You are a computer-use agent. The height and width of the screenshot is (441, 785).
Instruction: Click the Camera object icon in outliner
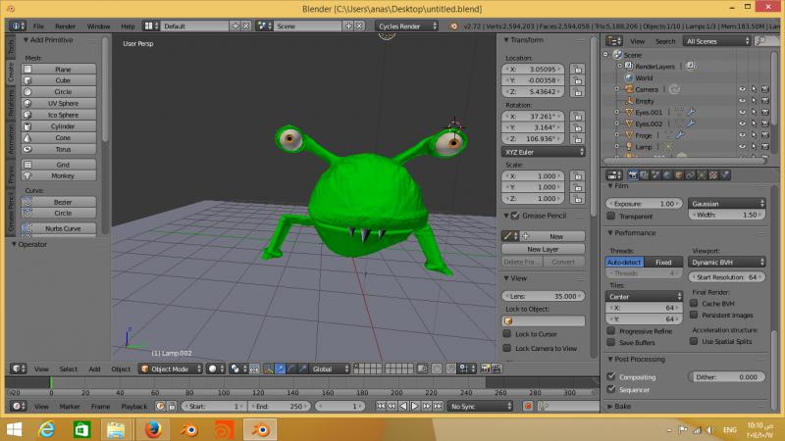click(627, 89)
